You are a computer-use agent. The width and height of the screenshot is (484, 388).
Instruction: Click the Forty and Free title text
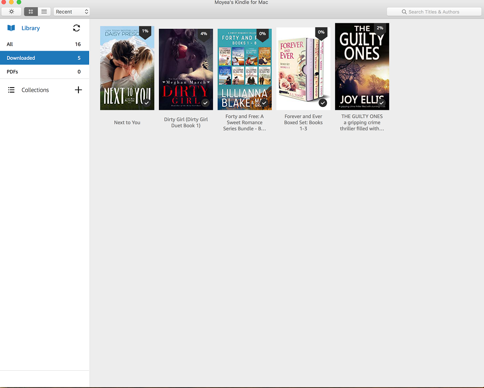coord(245,123)
